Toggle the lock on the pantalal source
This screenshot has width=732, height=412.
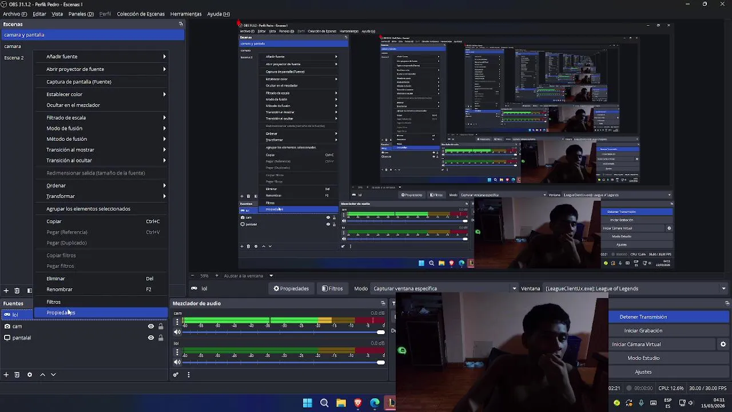click(161, 338)
